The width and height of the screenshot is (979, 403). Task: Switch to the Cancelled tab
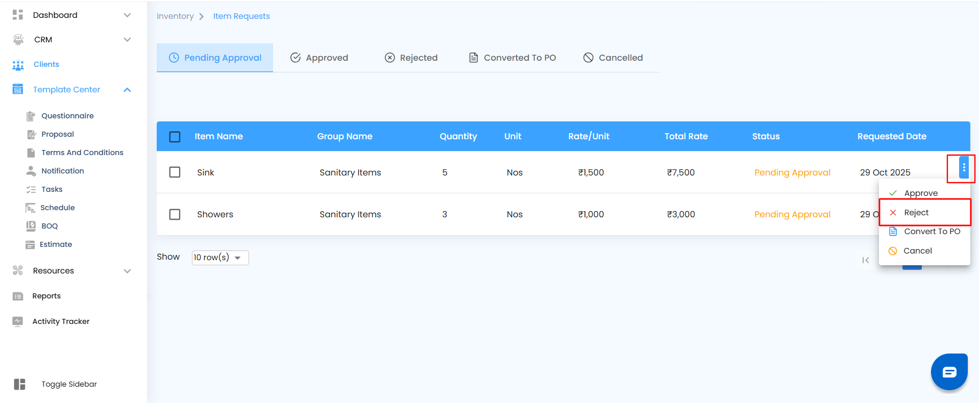click(613, 58)
